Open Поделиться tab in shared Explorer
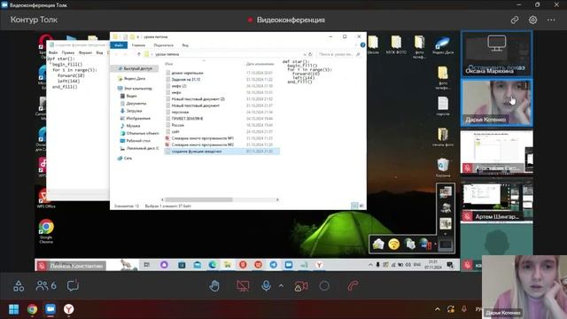The width and height of the screenshot is (567, 319). (163, 45)
